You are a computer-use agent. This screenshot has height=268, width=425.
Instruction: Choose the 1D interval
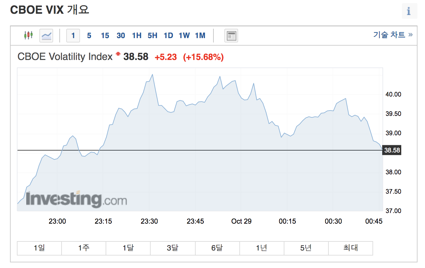168,36
